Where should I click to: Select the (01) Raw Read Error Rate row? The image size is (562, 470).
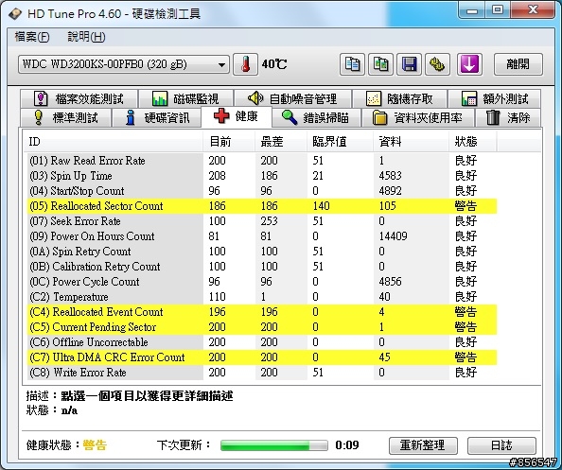pyautogui.click(x=262, y=160)
